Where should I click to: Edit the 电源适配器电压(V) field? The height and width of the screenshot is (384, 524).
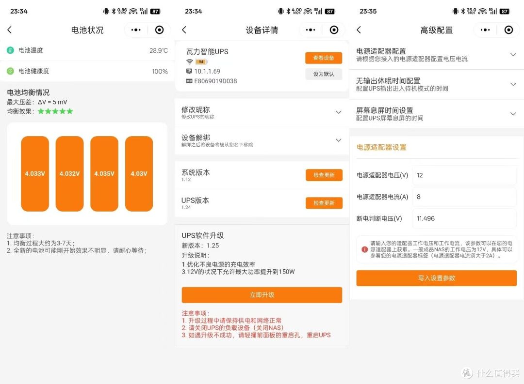point(464,175)
